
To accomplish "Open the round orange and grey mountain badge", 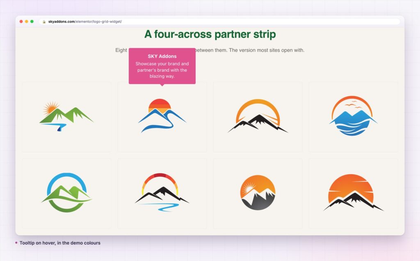I will [x=258, y=192].
